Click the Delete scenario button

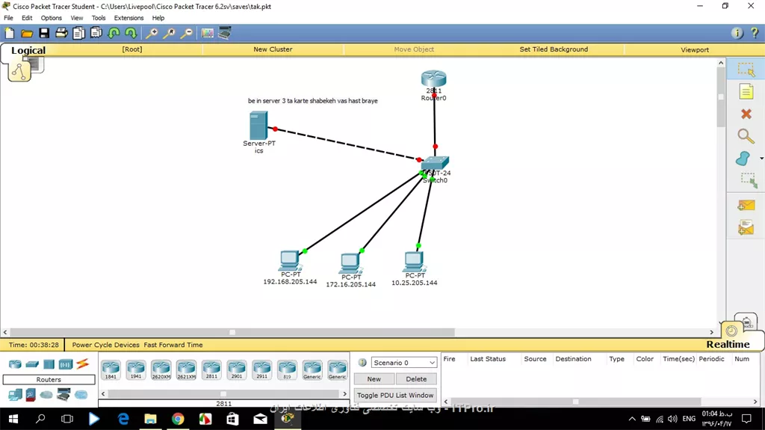point(416,378)
